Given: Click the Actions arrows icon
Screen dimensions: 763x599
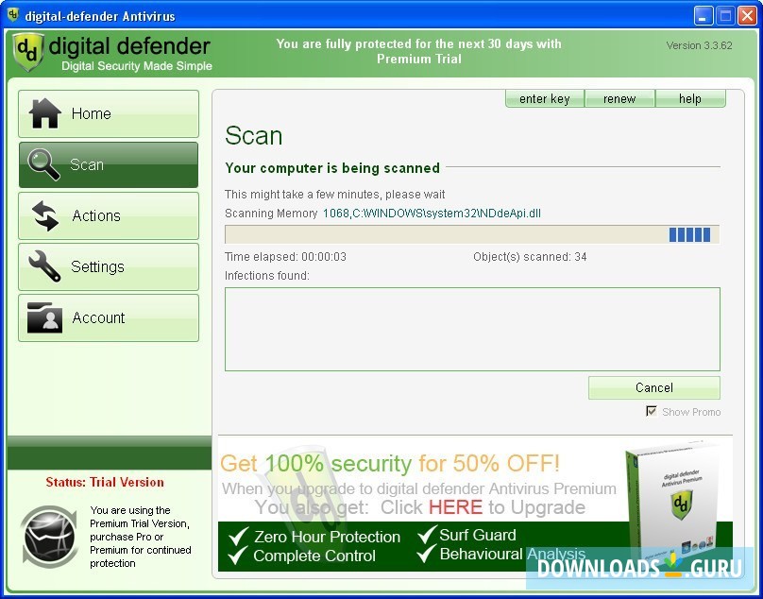Looking at the screenshot, I should pyautogui.click(x=45, y=215).
